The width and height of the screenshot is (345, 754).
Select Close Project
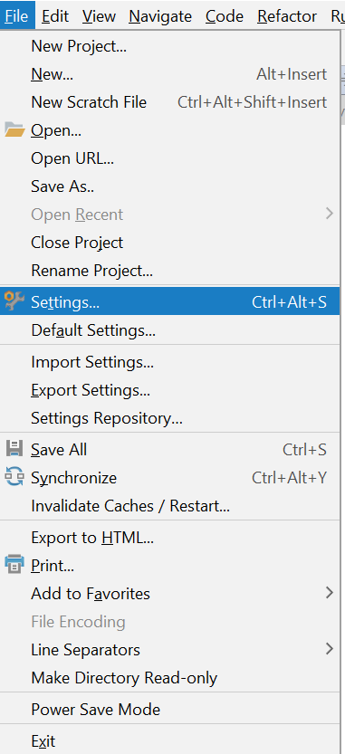170,243
